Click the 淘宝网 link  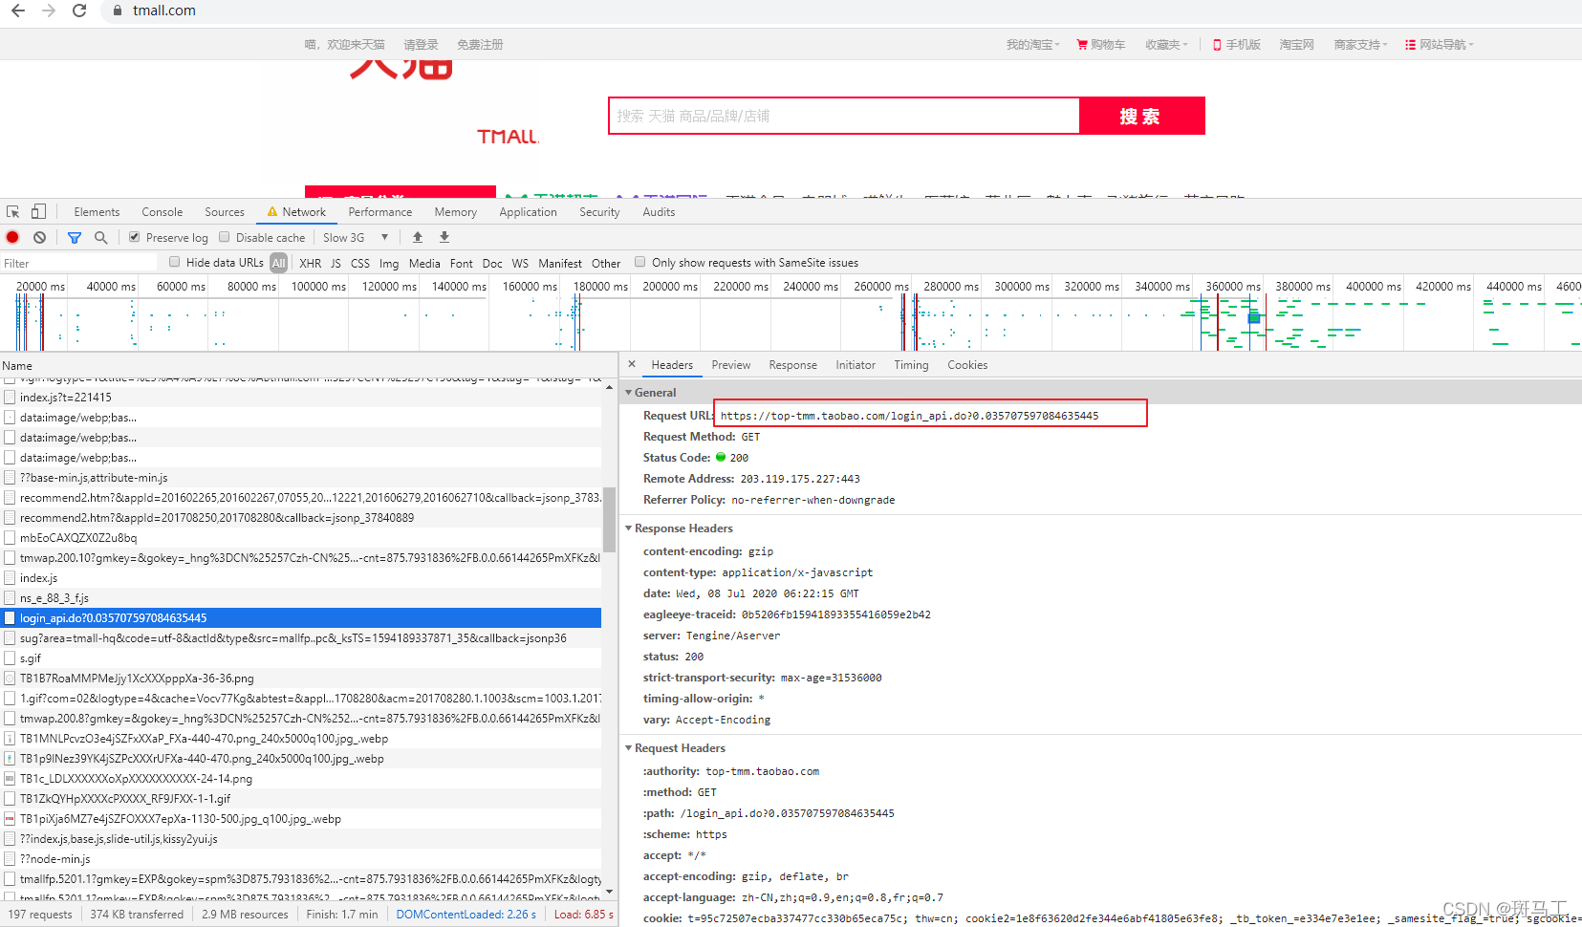tap(1297, 45)
